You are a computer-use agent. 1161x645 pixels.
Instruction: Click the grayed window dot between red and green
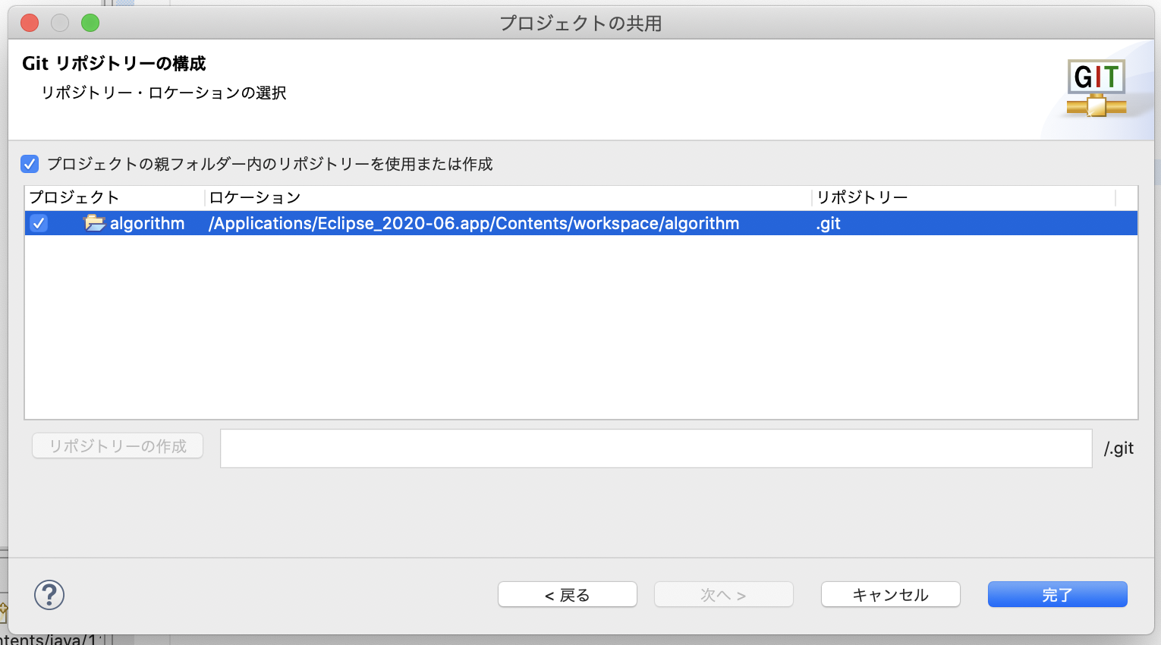59,23
